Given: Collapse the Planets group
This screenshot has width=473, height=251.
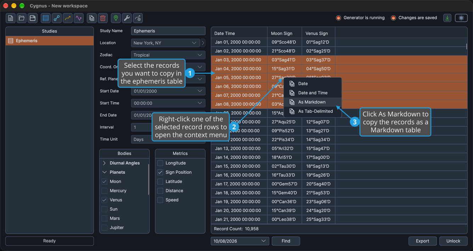Looking at the screenshot, I should (x=104, y=172).
